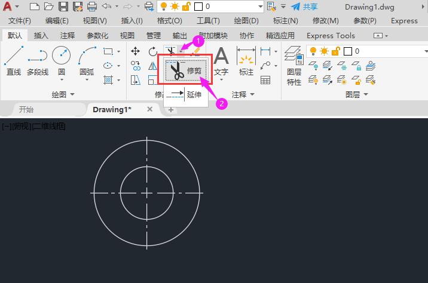Image resolution: width=428 pixels, height=283 pixels.
Task: Toggle ribbon layer on/off light bulb
Action: [313, 51]
